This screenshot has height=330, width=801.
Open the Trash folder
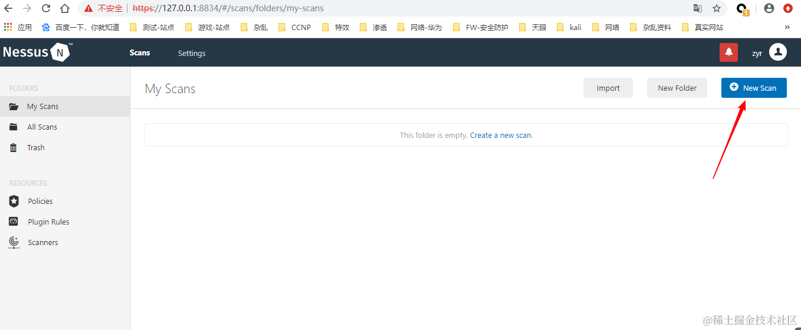(x=65, y=148)
